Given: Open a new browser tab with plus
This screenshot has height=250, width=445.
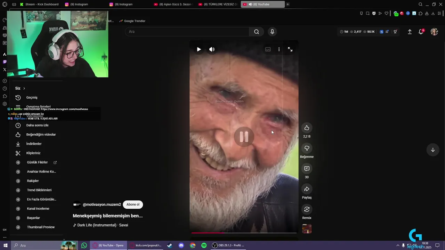Looking at the screenshot, I should pos(288,4).
